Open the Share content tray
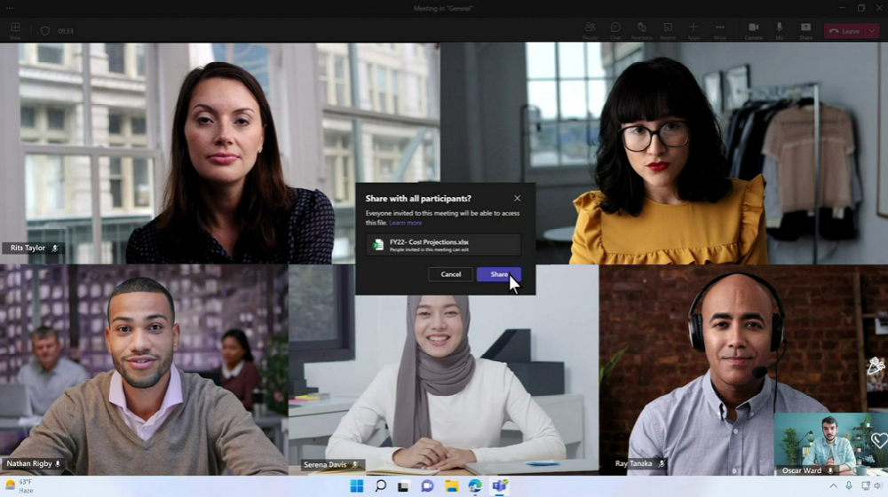This screenshot has height=497, width=888. [x=805, y=30]
